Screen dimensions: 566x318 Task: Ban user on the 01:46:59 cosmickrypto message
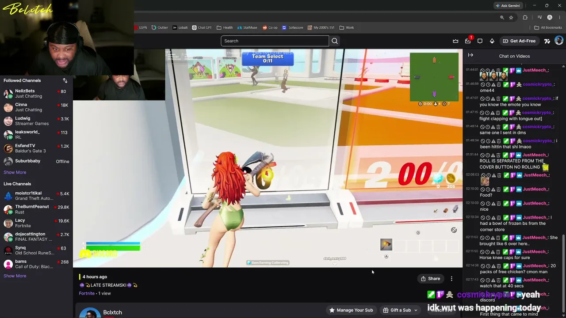(x=482, y=84)
